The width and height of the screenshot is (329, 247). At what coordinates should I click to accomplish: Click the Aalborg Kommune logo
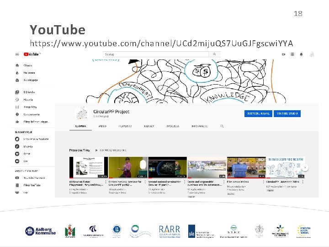tap(40, 231)
